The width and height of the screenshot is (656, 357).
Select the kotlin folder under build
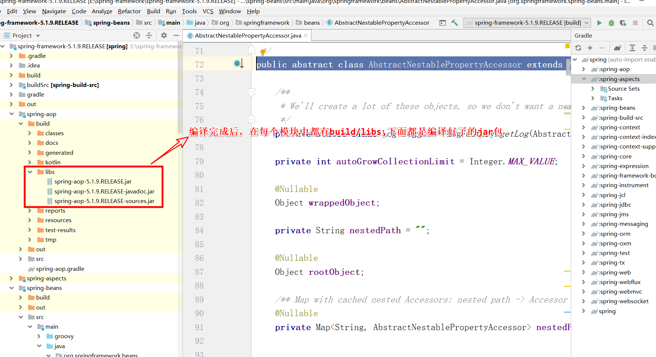[53, 162]
